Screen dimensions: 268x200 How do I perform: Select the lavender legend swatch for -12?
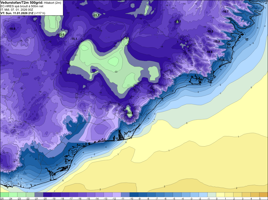[x=117, y=195]
